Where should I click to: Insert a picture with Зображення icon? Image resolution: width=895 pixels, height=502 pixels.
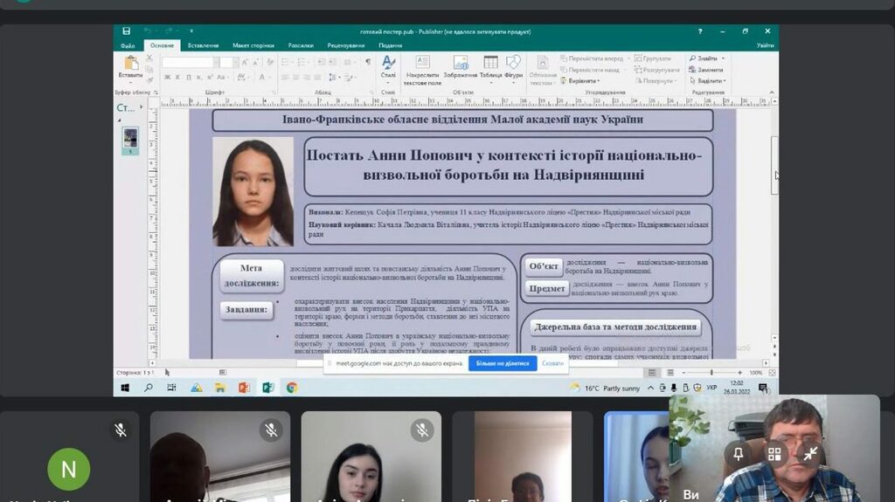(x=461, y=66)
